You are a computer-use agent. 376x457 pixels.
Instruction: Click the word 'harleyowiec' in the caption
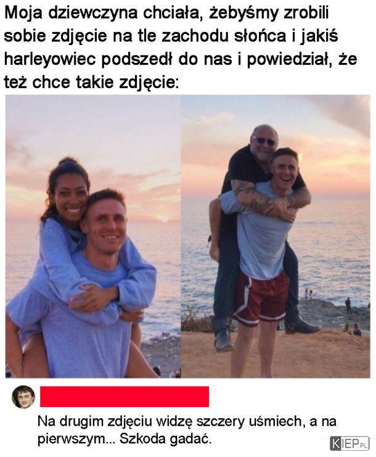coord(50,59)
